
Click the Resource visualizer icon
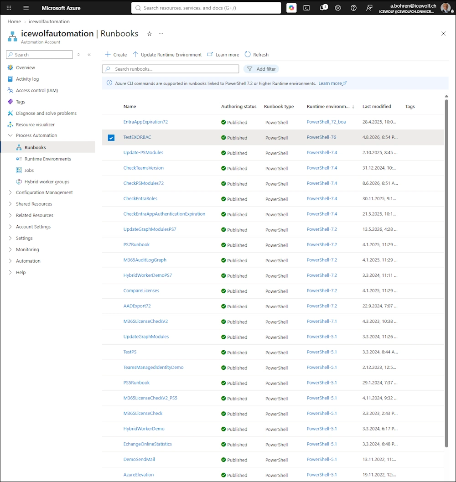10,124
